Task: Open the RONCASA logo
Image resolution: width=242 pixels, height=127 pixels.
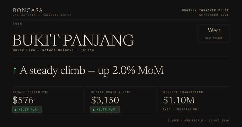Action: pos(28,10)
